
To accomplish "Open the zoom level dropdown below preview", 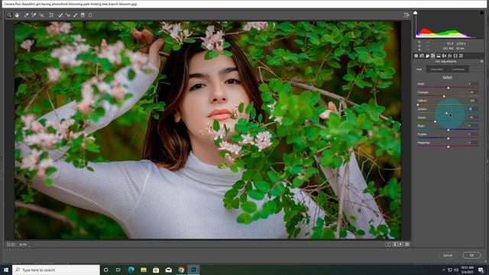I will pyautogui.click(x=32, y=244).
